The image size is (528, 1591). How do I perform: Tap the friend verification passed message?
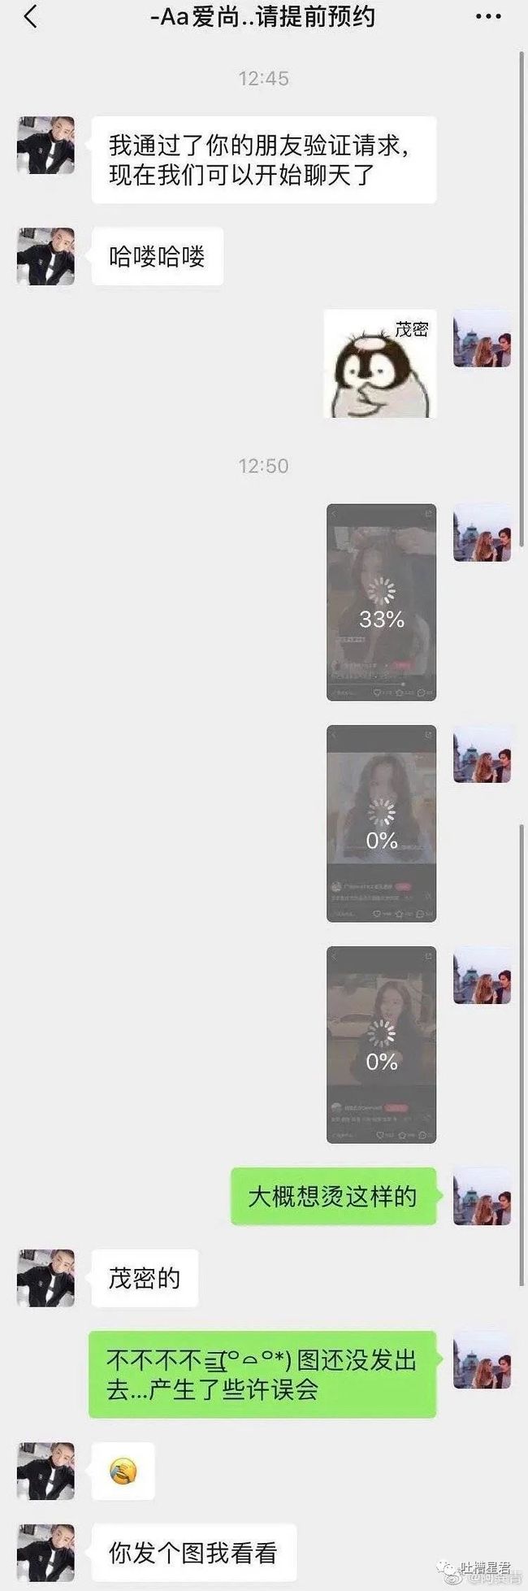click(264, 160)
